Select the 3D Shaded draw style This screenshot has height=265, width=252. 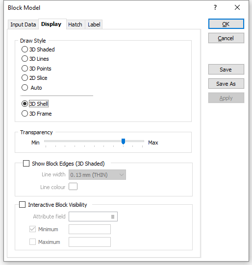(x=25, y=49)
